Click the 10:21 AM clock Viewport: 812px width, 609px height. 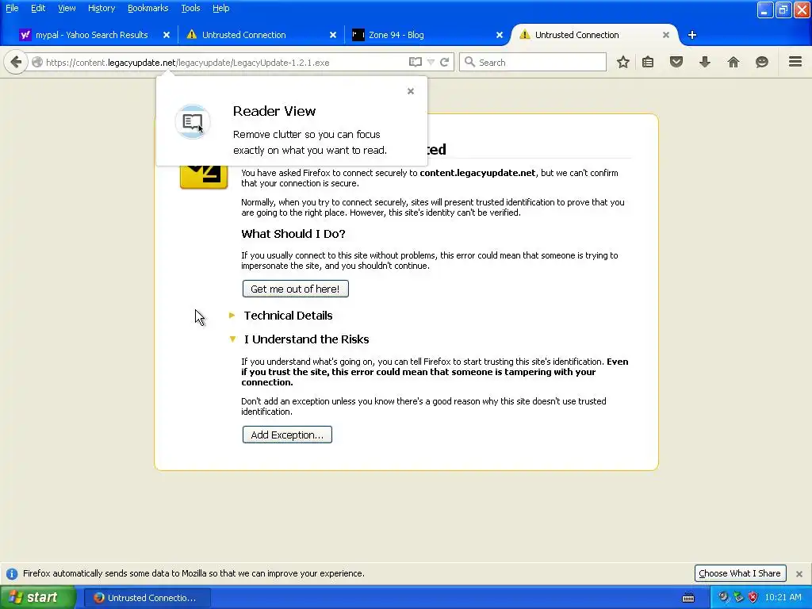point(783,597)
